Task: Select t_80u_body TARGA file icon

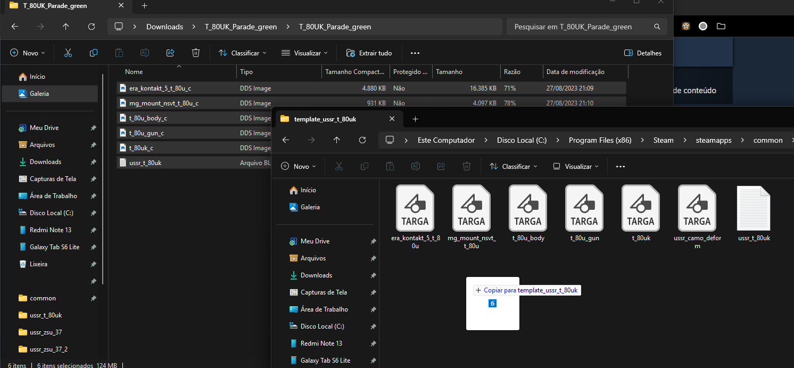Action: [x=528, y=208]
